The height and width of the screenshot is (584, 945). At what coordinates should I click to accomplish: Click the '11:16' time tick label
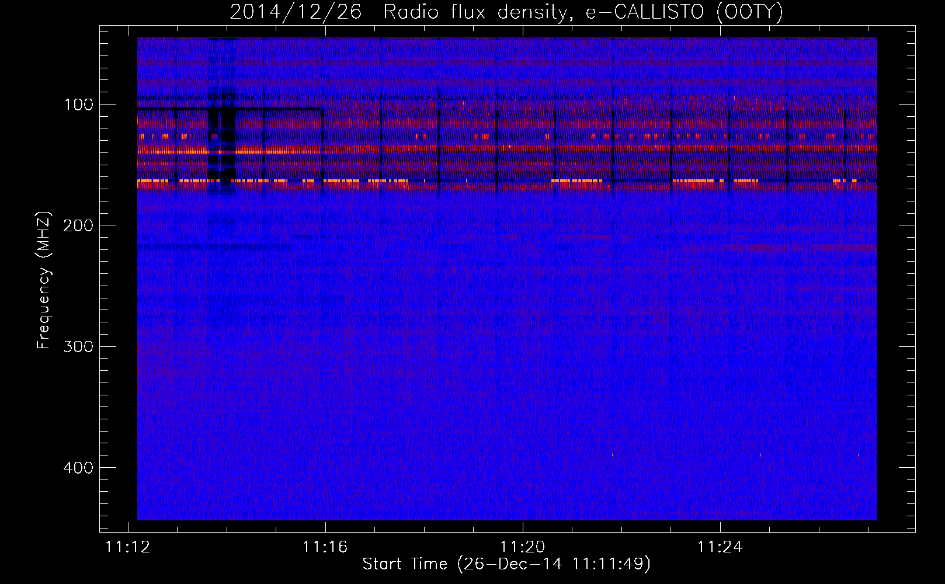(325, 547)
